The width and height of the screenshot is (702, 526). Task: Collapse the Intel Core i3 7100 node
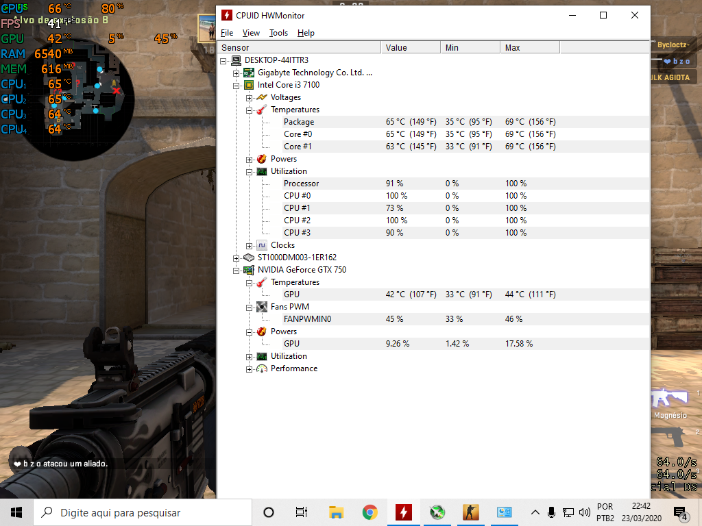pyautogui.click(x=237, y=86)
